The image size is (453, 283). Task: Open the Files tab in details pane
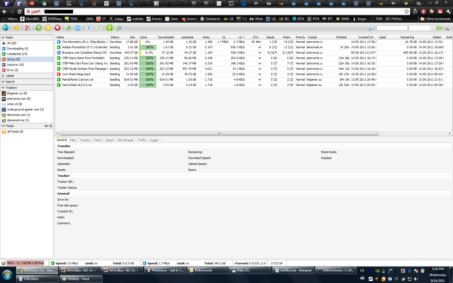click(73, 140)
